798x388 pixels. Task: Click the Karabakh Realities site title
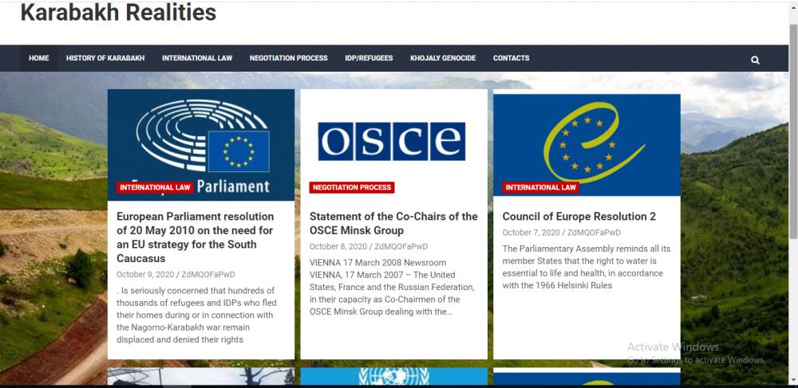pyautogui.click(x=118, y=12)
